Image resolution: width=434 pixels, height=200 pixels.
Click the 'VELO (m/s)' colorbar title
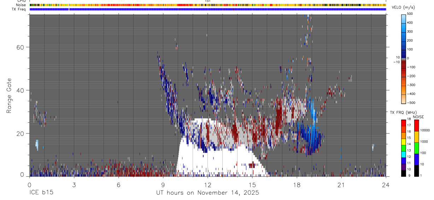[x=403, y=7]
